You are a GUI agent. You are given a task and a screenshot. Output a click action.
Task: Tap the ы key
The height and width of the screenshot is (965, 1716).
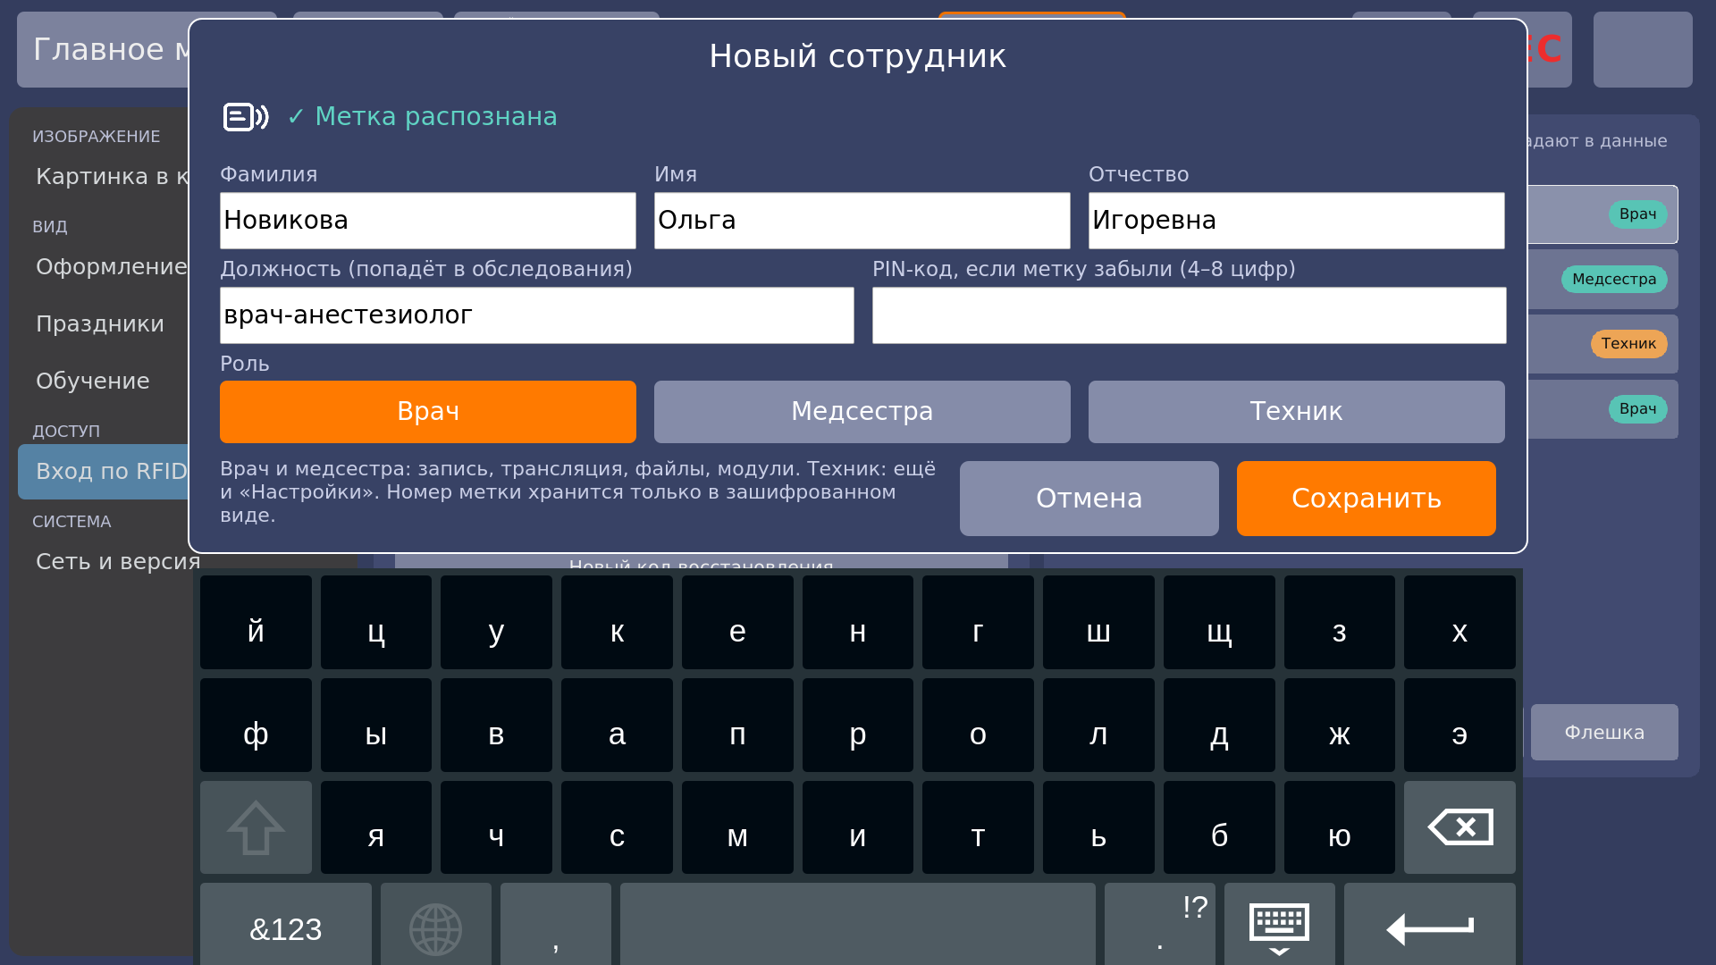click(376, 725)
